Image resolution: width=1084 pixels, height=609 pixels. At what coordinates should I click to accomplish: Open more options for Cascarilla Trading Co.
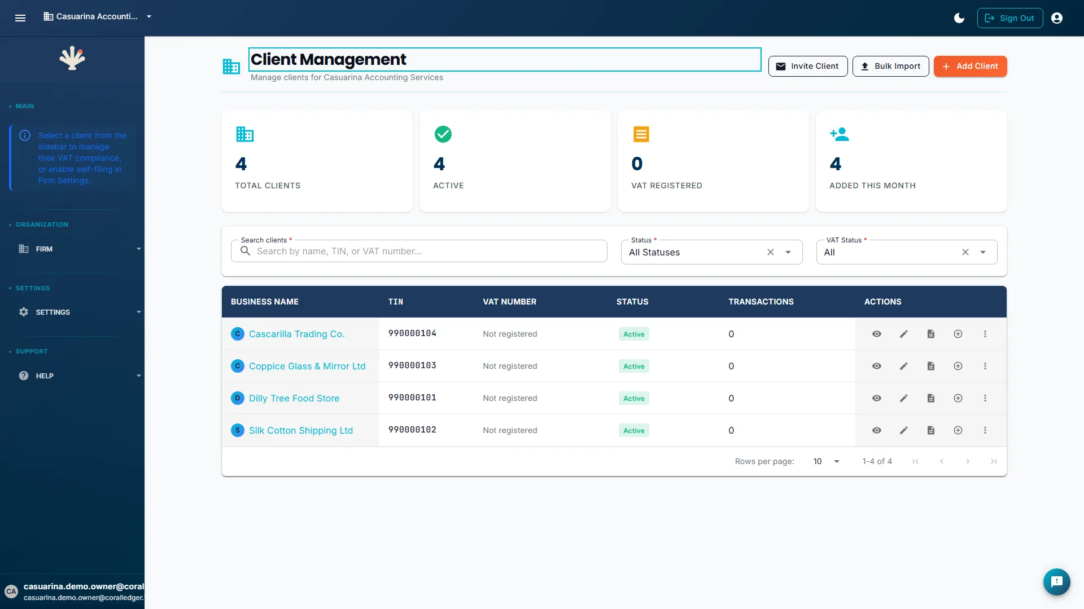(x=985, y=334)
